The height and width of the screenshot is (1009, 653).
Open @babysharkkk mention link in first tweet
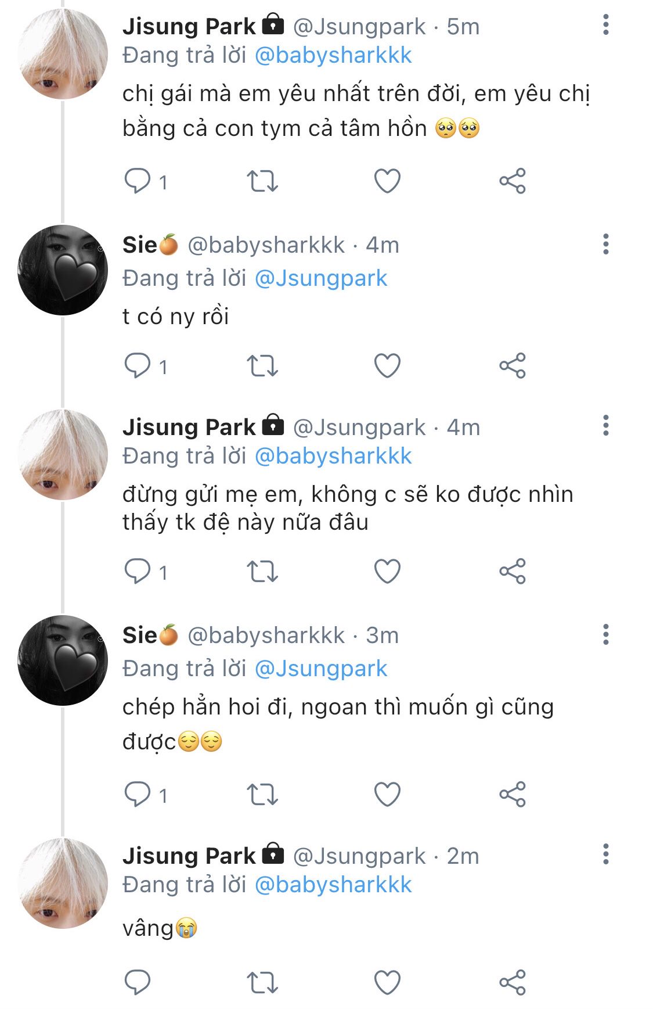333,56
